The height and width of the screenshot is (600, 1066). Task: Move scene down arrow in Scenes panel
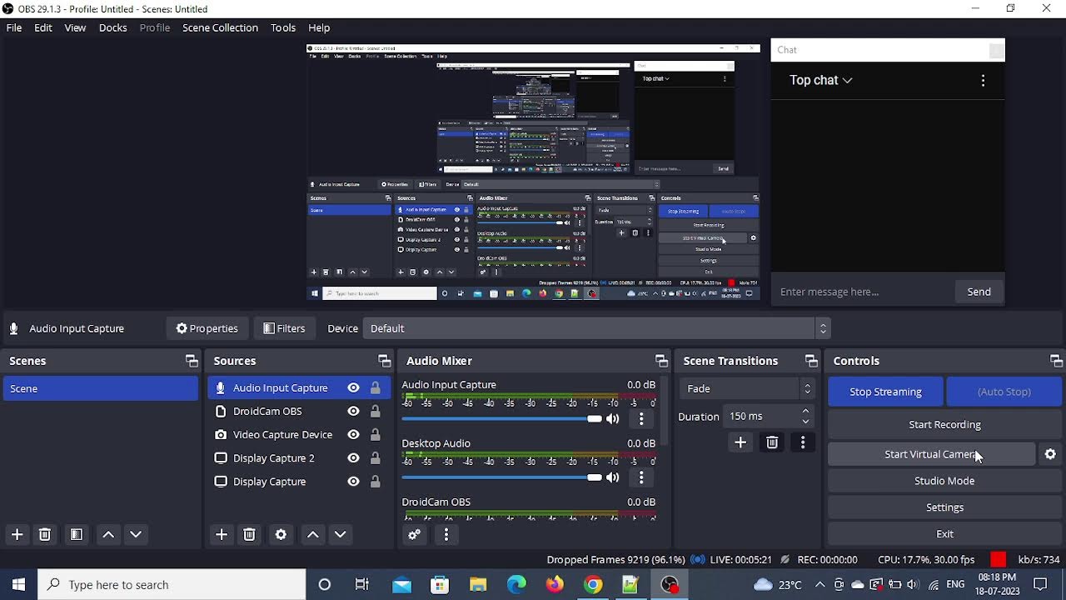136,534
